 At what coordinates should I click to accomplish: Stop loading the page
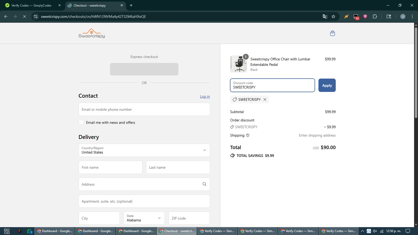[x=25, y=16]
